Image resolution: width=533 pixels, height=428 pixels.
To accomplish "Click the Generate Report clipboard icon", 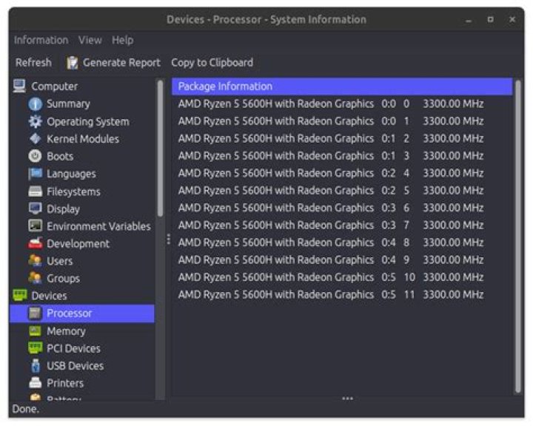I will tap(72, 62).
